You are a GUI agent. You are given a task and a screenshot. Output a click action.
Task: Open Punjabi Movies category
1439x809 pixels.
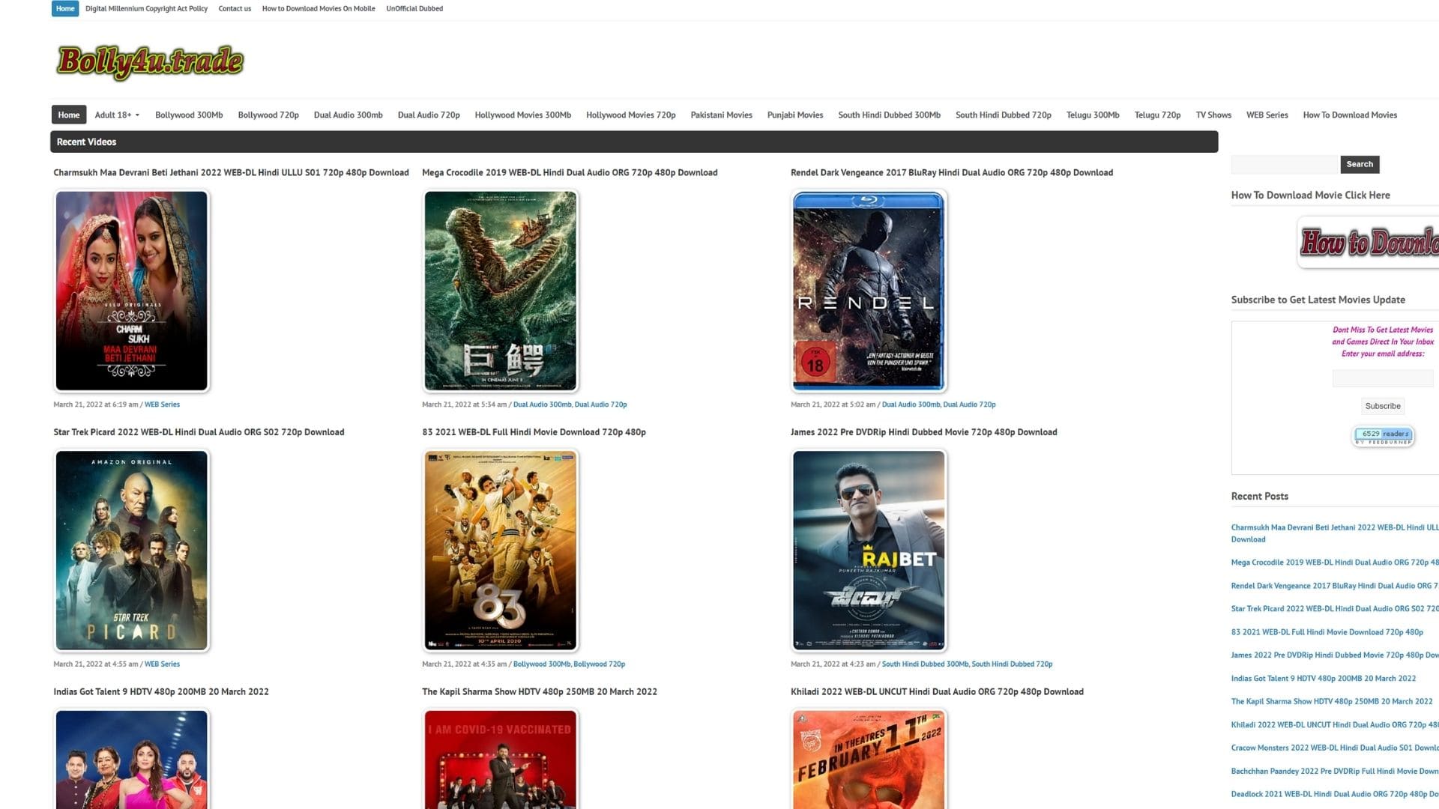click(x=794, y=115)
